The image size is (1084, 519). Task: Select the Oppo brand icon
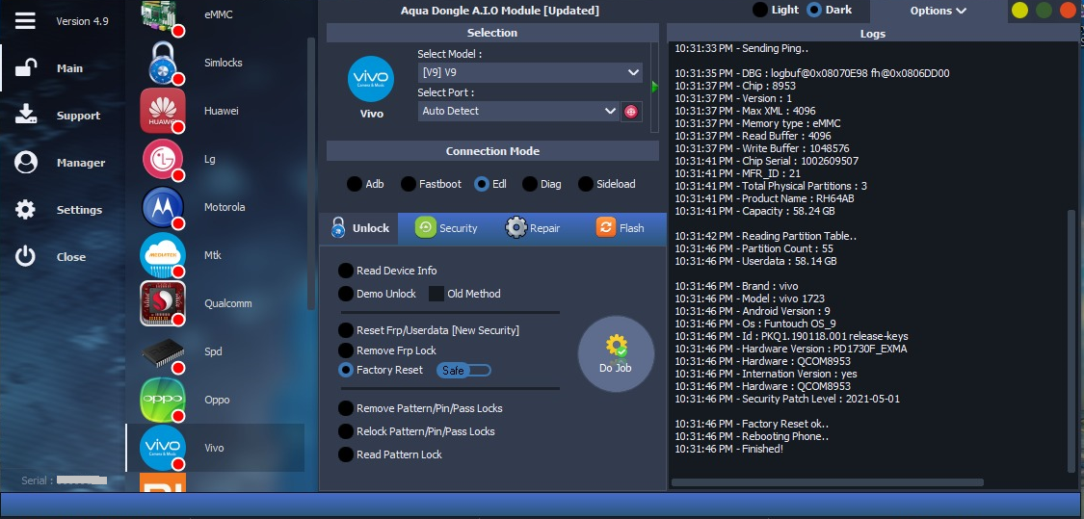(163, 400)
